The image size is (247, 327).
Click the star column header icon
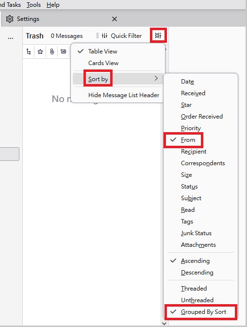[x=40, y=52]
